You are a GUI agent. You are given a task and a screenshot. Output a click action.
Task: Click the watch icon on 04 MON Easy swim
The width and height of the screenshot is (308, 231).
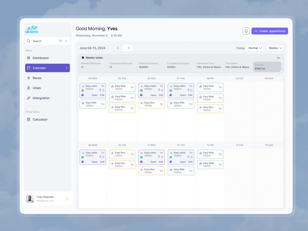(100, 90)
